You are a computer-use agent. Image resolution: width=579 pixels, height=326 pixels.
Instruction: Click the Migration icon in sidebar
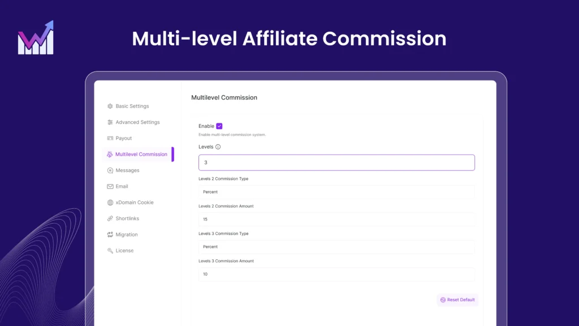(110, 235)
